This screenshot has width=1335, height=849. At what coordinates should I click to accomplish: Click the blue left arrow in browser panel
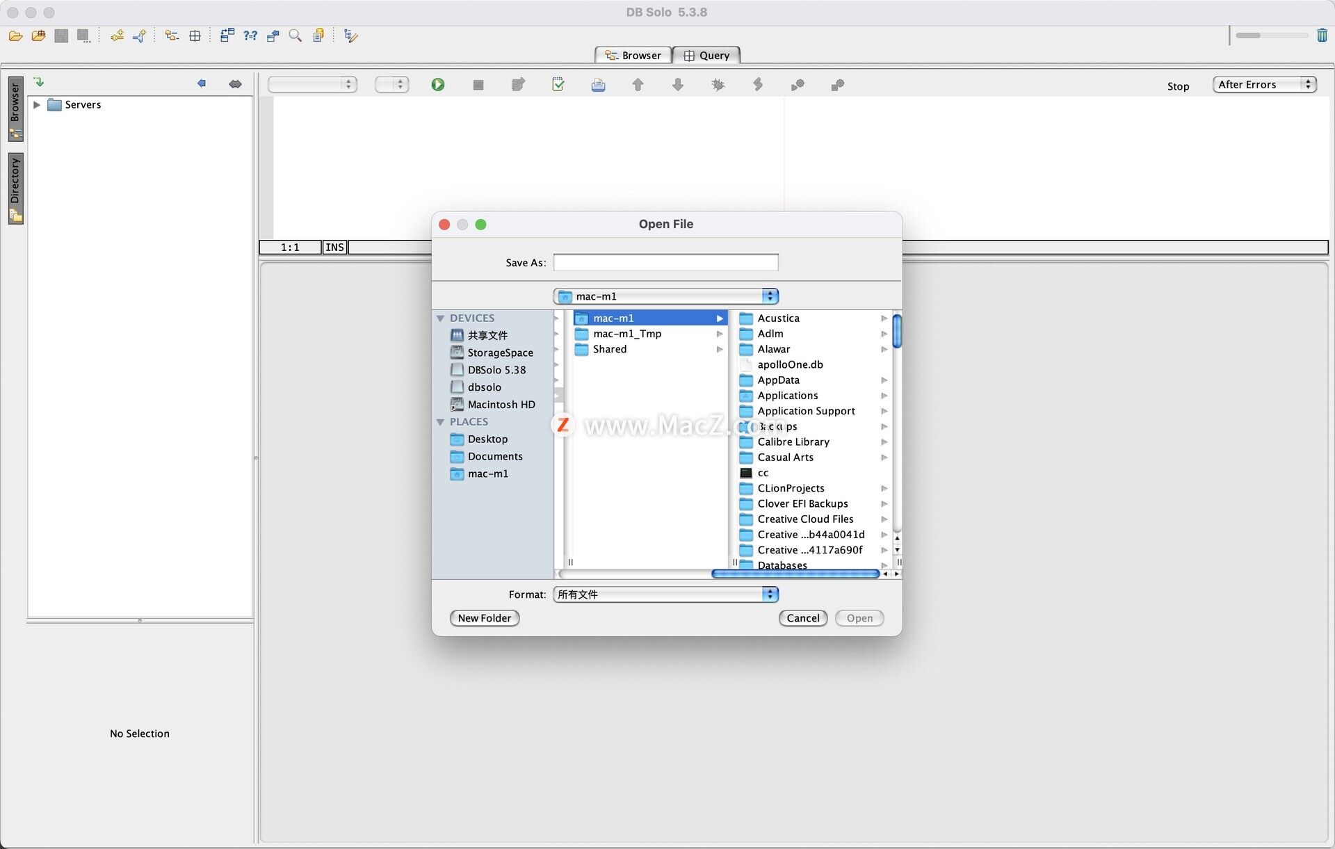pos(202,83)
